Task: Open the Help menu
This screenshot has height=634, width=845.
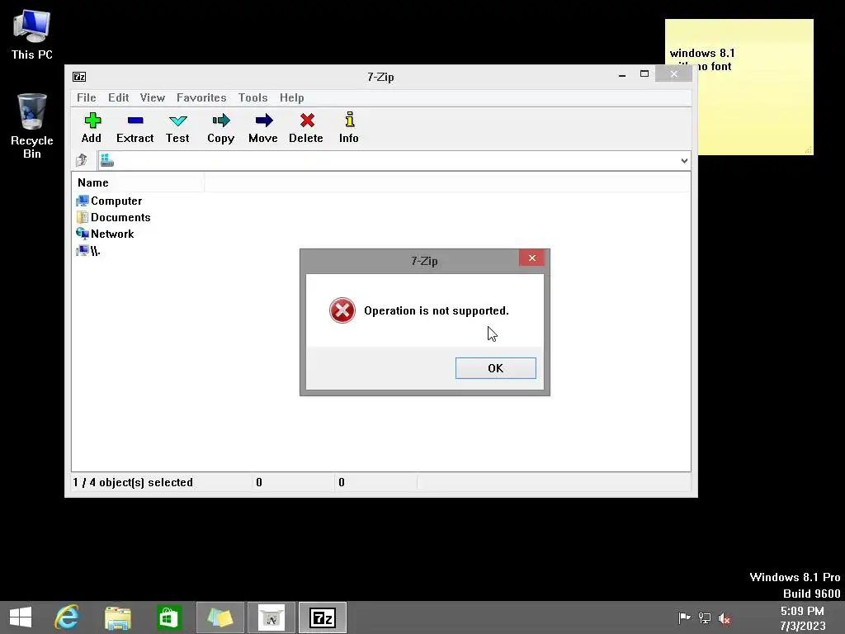Action: pos(291,97)
